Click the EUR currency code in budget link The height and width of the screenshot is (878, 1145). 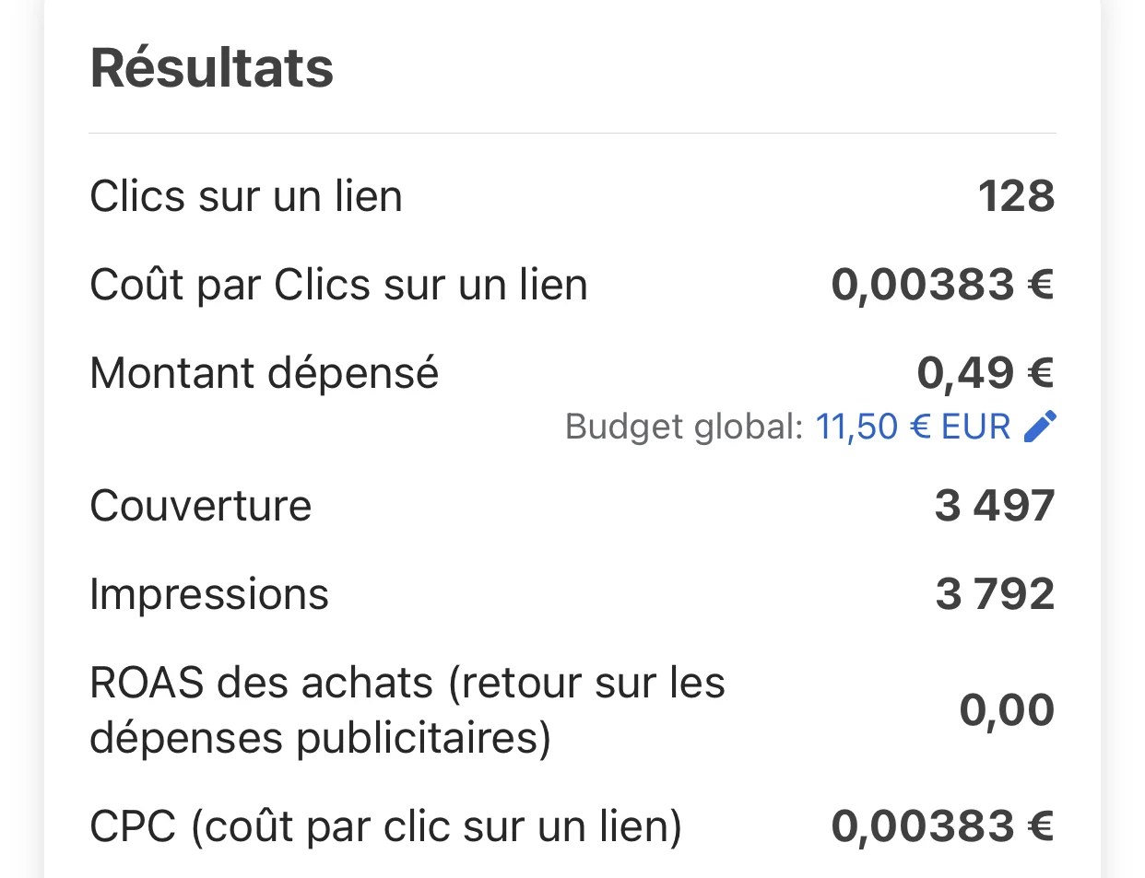(975, 427)
